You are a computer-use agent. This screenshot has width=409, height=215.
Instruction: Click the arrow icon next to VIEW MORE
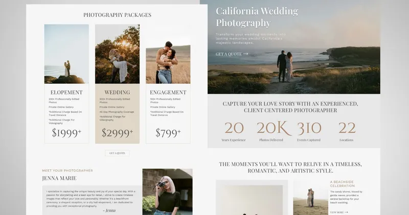pos(346,212)
